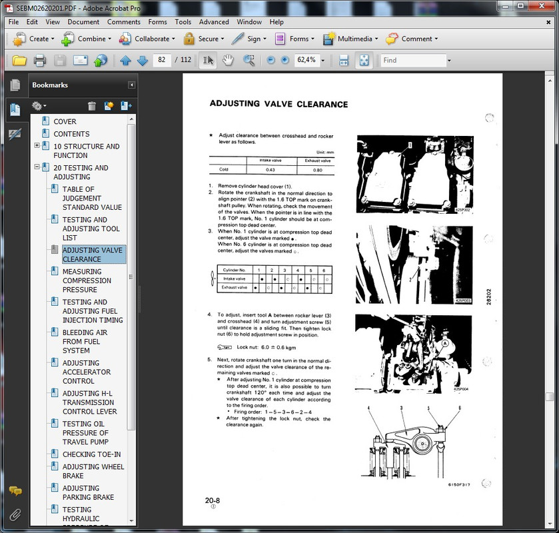Click the Fit Width scrolling icon
Viewport: 559px width, 533px height.
pyautogui.click(x=344, y=60)
